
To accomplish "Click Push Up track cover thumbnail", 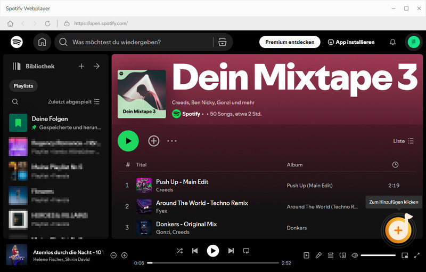I will coord(144,185).
